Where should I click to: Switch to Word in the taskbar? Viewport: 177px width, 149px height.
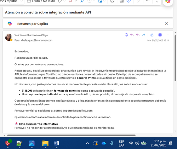(57, 143)
